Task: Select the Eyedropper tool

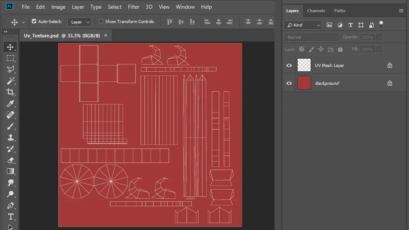Action: tap(10, 103)
